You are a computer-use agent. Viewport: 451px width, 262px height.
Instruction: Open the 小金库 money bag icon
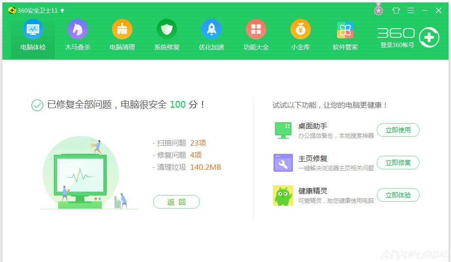pyautogui.click(x=301, y=29)
